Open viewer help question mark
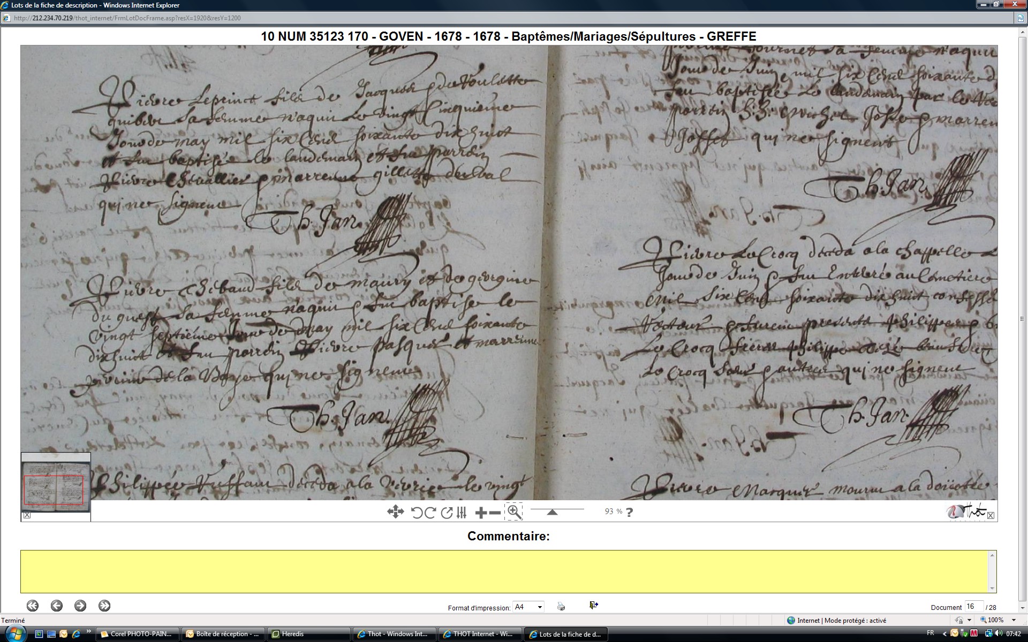The height and width of the screenshot is (642, 1028). (629, 512)
